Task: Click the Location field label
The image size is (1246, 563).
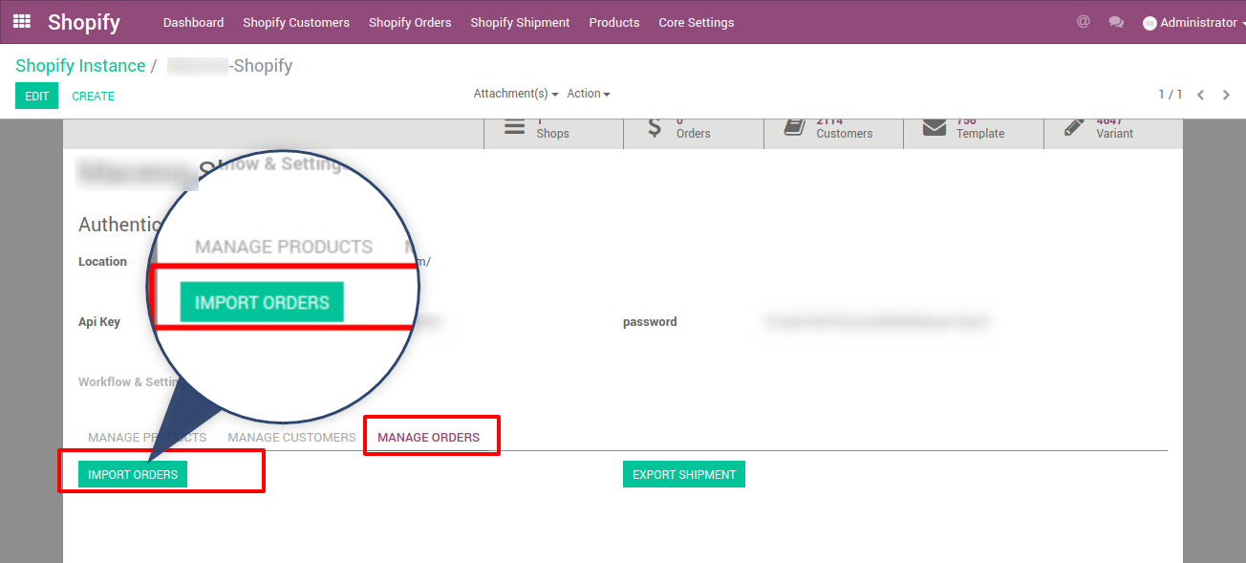Action: [x=102, y=262]
